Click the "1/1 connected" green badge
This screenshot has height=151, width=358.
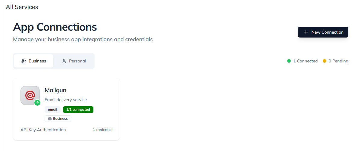pyautogui.click(x=78, y=110)
